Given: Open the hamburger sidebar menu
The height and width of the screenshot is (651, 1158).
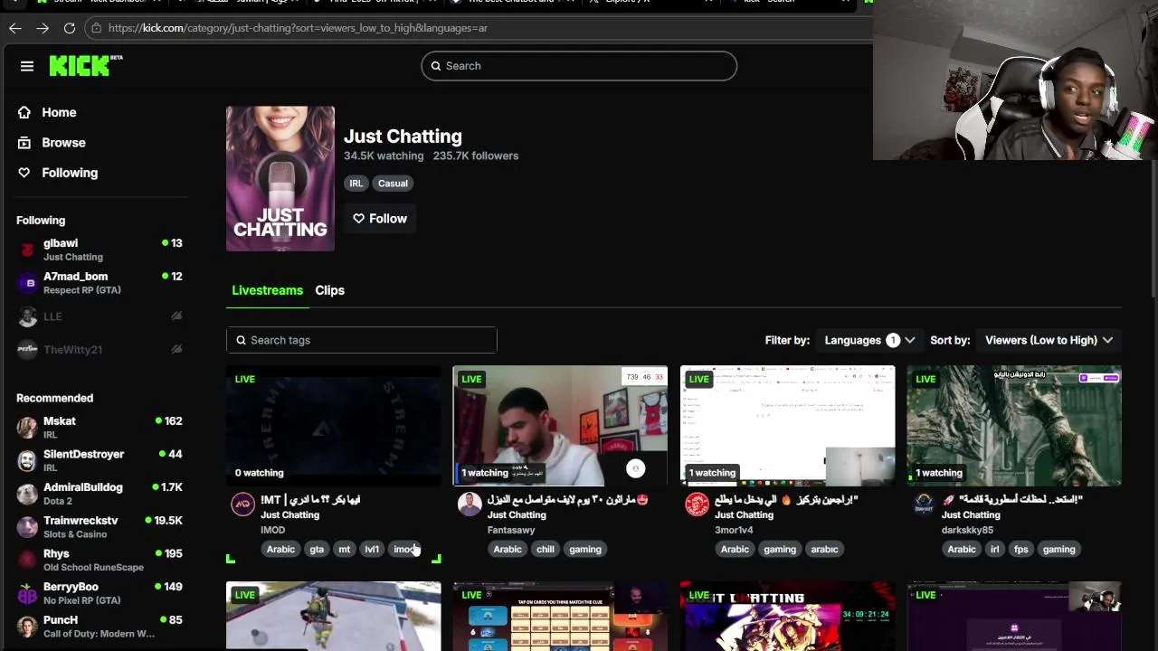Looking at the screenshot, I should coord(27,66).
